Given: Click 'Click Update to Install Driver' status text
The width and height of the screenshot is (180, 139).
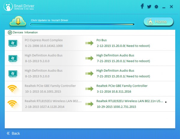Looking at the screenshot, I should (49, 20).
